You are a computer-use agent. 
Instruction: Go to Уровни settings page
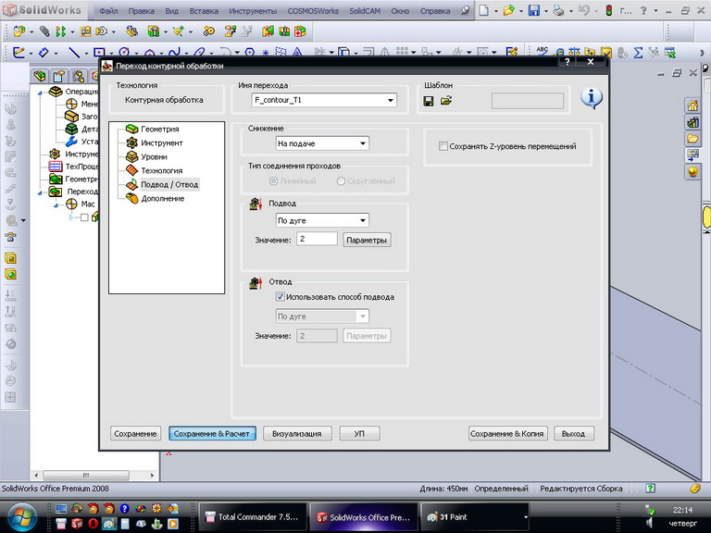pos(154,156)
